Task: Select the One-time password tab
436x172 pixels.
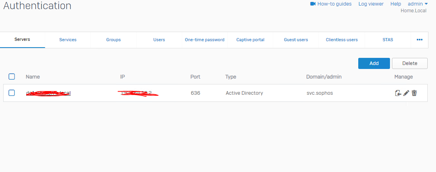Action: [205, 40]
